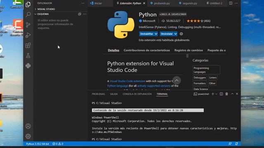Select the Debuggers category
Viewport: 264px width, 148px height.
[x=200, y=78]
